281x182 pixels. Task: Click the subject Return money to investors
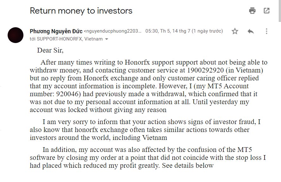tap(81, 11)
